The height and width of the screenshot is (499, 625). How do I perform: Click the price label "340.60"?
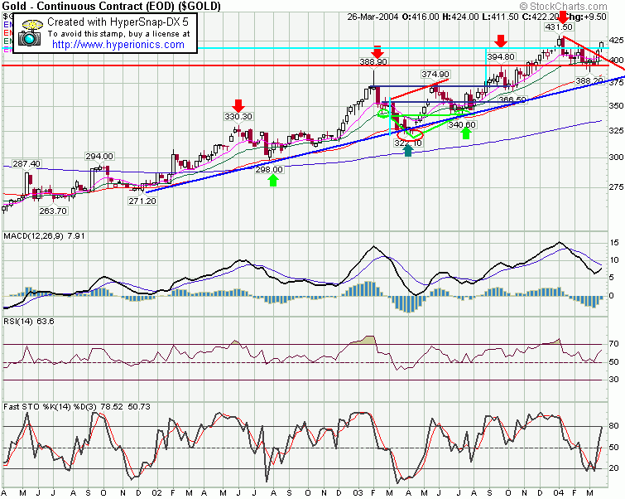[462, 124]
